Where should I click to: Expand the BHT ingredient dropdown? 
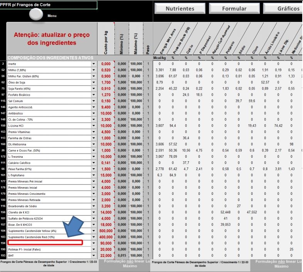(x=94, y=255)
